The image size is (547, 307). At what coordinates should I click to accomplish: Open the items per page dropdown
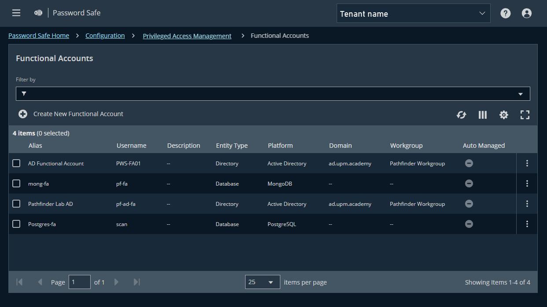[x=262, y=282]
